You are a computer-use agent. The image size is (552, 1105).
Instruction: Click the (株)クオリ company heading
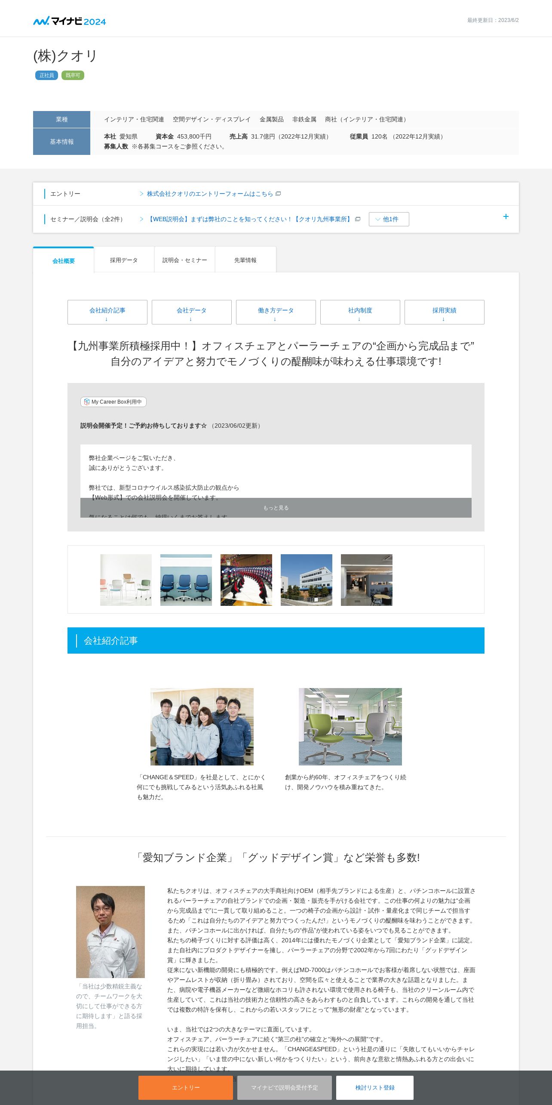coord(66,56)
